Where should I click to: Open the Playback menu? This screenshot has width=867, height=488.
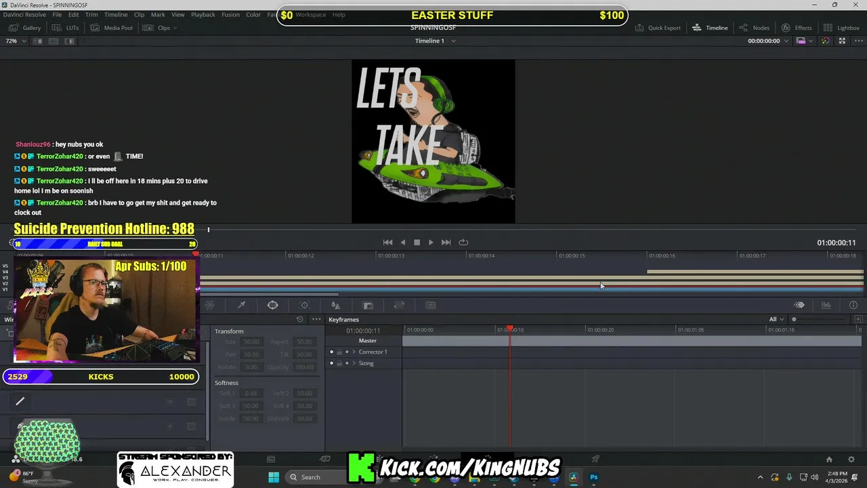[x=203, y=14]
